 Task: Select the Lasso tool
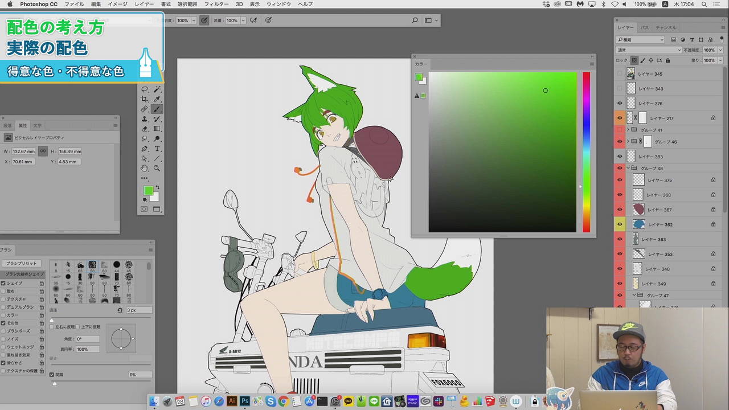[145, 89]
